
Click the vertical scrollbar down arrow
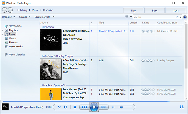[186, 98]
